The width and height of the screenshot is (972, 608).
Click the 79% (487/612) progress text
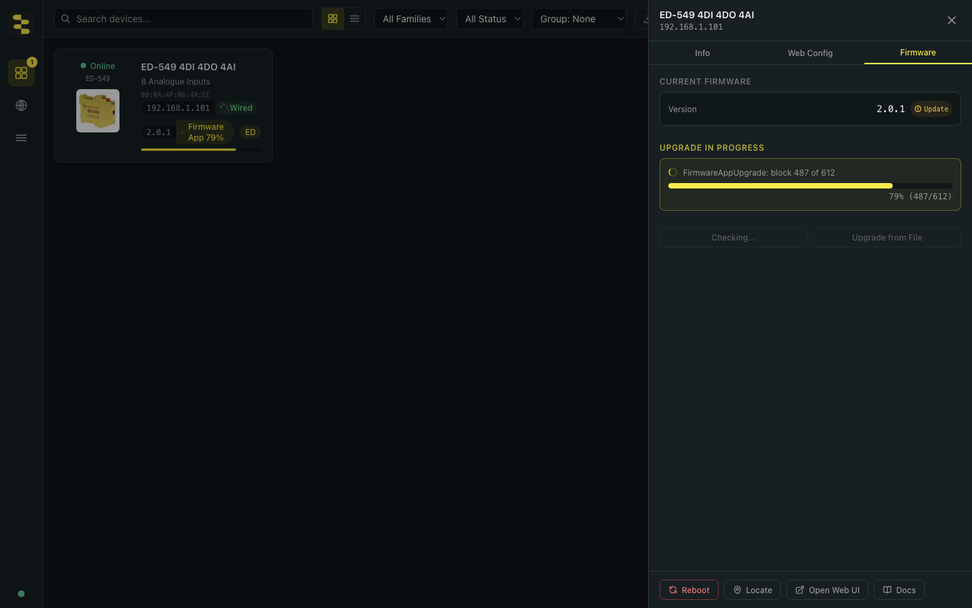[920, 197]
